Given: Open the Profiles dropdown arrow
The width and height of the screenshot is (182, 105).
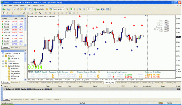Looking at the screenshot, I should click(10, 9).
